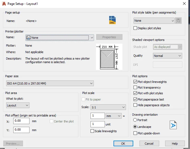Screen dimensions: 190x149
Task: Click the DPI input field
Action: pyautogui.click(x=168, y=64)
